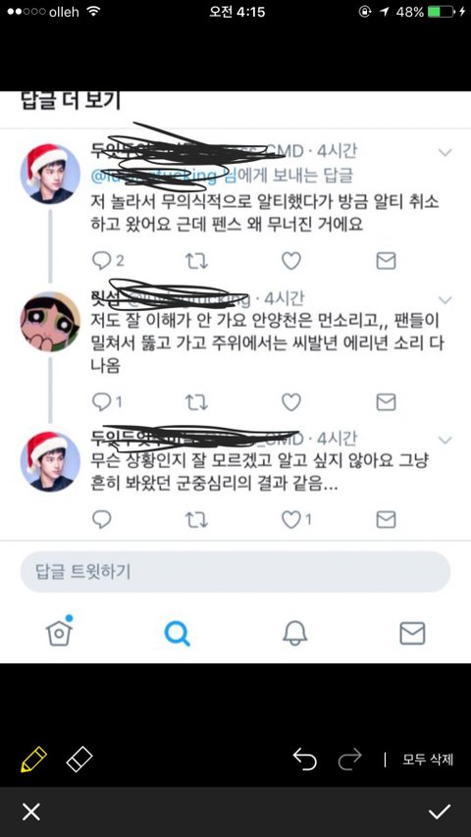
Task: Open replies on first tweet showing 2
Action: click(107, 260)
